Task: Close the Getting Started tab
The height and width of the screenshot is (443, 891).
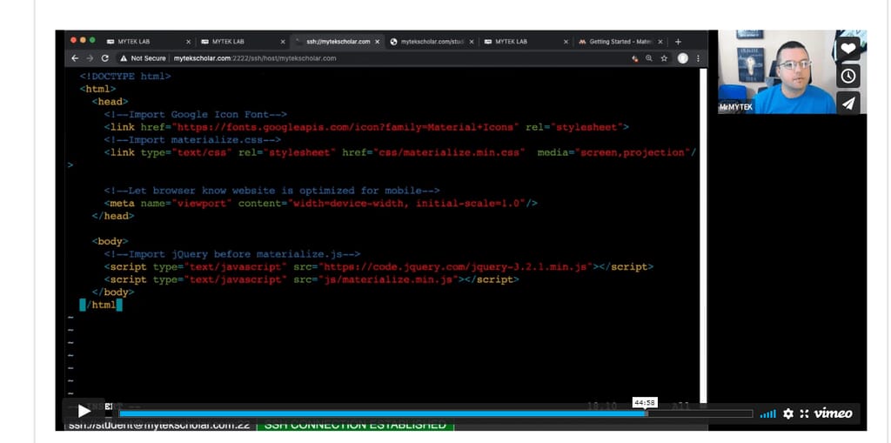Action: click(660, 42)
